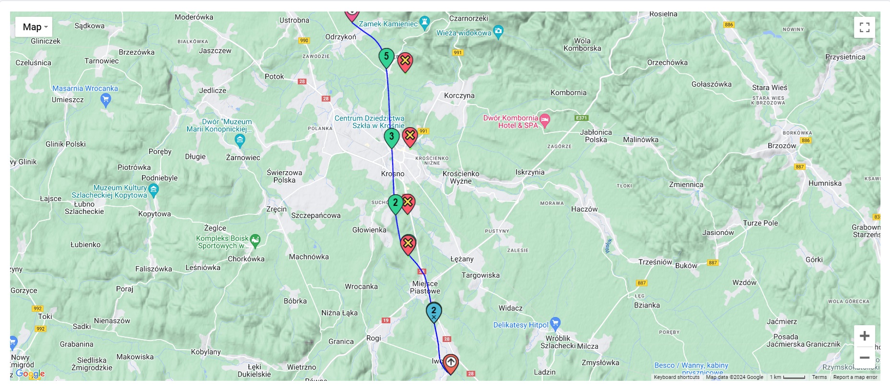This screenshot has height=389, width=890.
Task: Open Wieża widokowa camera pin
Action: coord(498,32)
